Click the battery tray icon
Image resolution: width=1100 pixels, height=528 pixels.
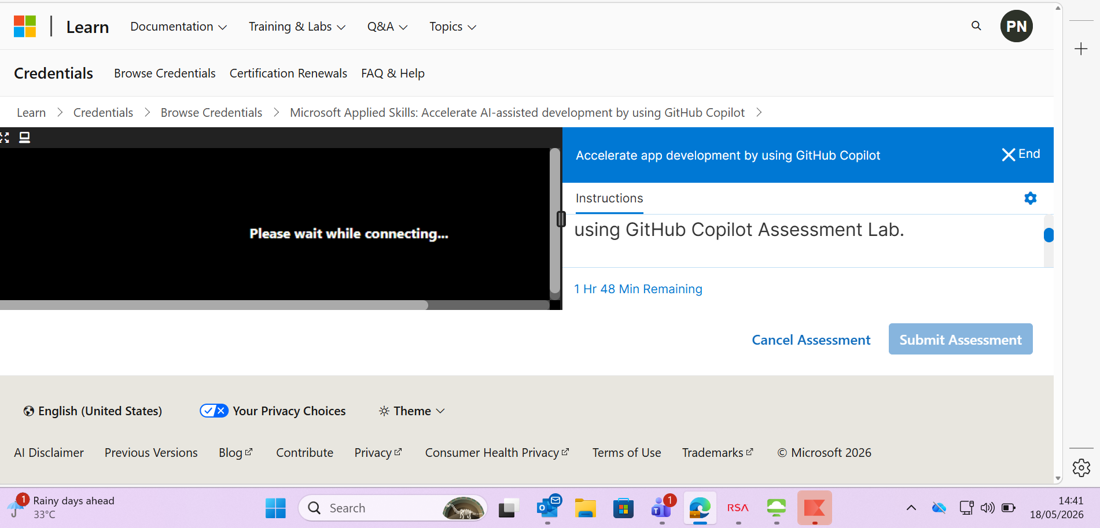coord(1009,508)
